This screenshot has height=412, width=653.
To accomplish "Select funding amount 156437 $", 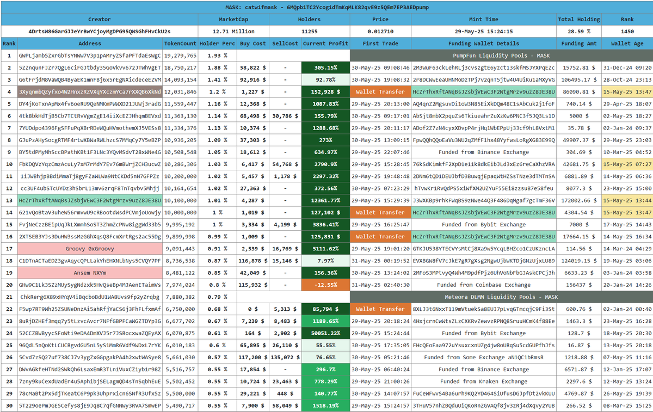I will click(x=578, y=285).
